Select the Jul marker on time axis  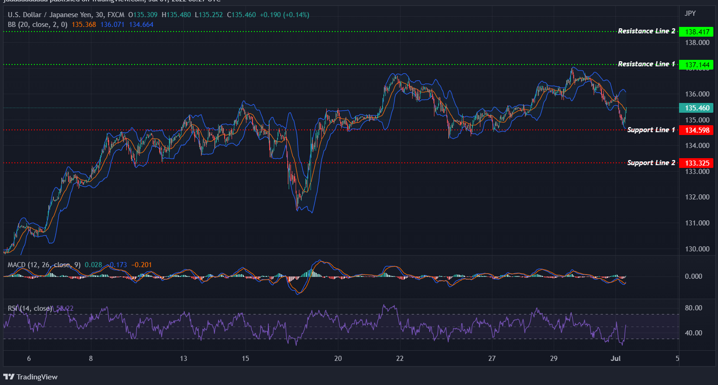coord(616,358)
